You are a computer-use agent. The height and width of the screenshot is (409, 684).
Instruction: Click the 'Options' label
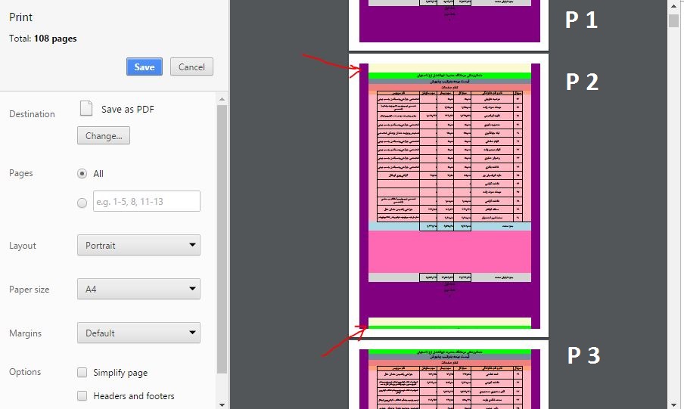tap(25, 372)
